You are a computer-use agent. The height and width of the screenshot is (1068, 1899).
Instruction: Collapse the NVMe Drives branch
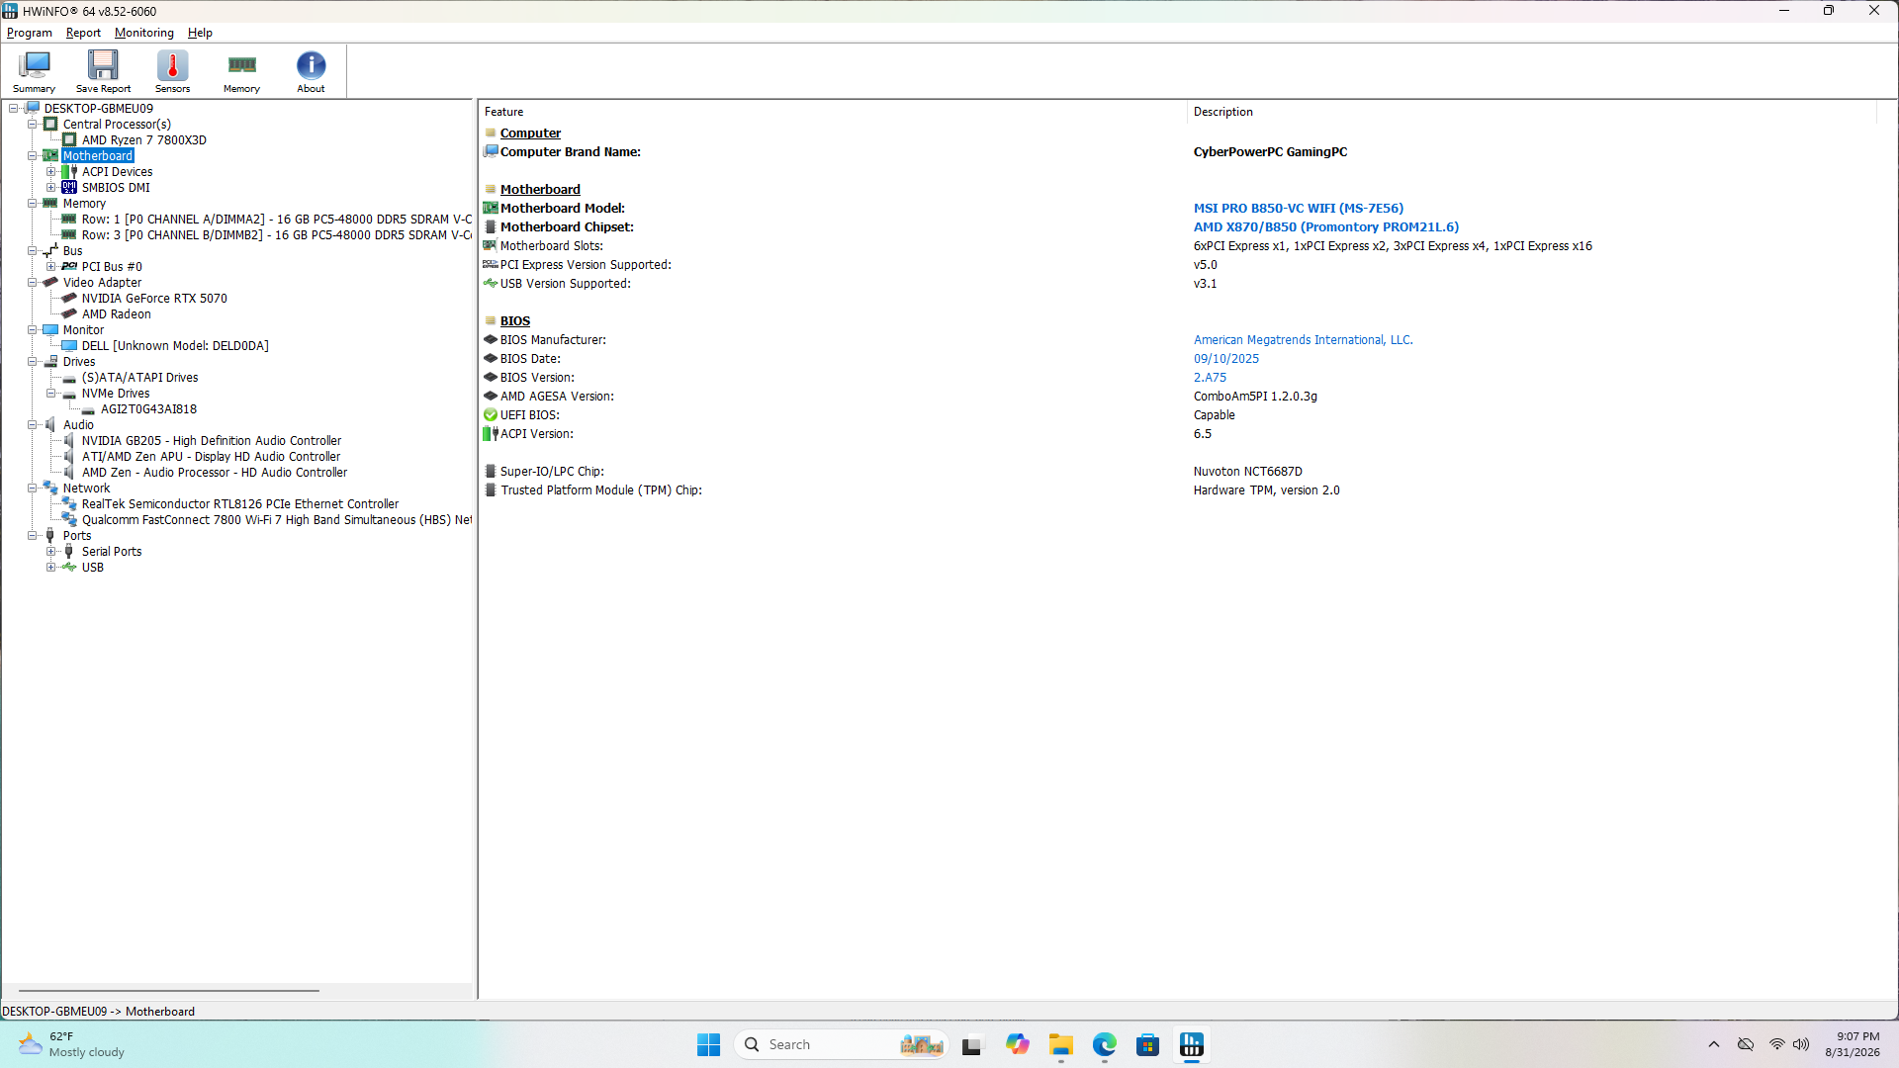point(51,394)
